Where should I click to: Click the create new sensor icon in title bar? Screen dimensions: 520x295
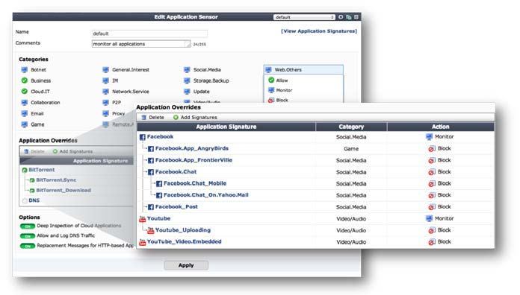[x=341, y=17]
